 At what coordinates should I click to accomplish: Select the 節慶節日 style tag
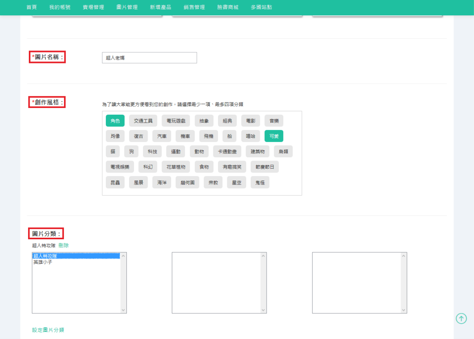pos(264,167)
